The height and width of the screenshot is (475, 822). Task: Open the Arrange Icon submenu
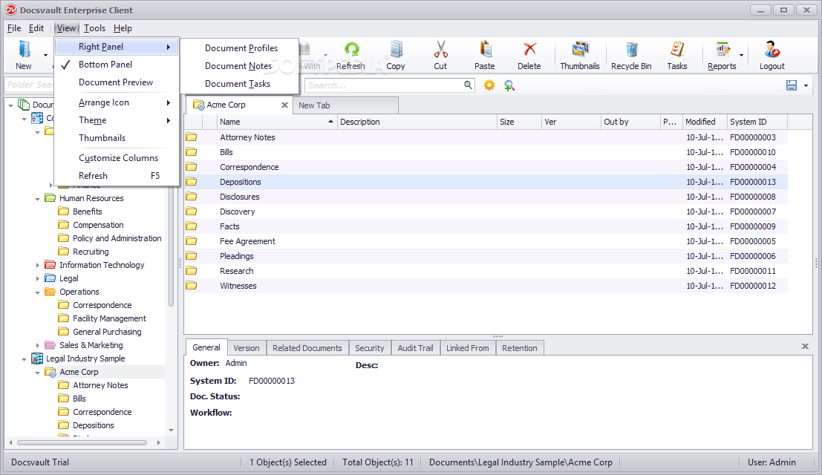tap(117, 102)
